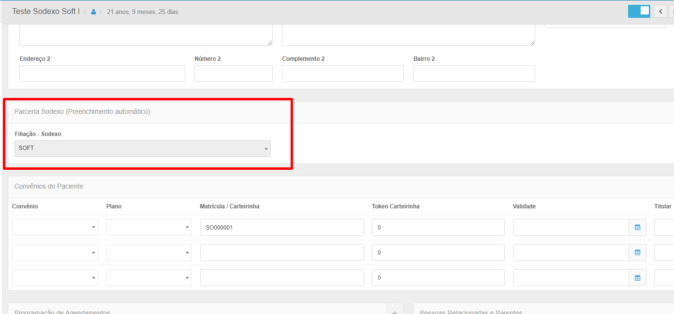Click the 'Filiação - Sodexo' field label

point(38,134)
